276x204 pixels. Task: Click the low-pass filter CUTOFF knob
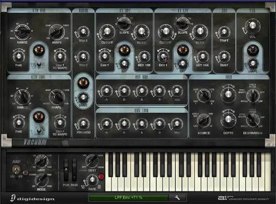pos(166,32)
